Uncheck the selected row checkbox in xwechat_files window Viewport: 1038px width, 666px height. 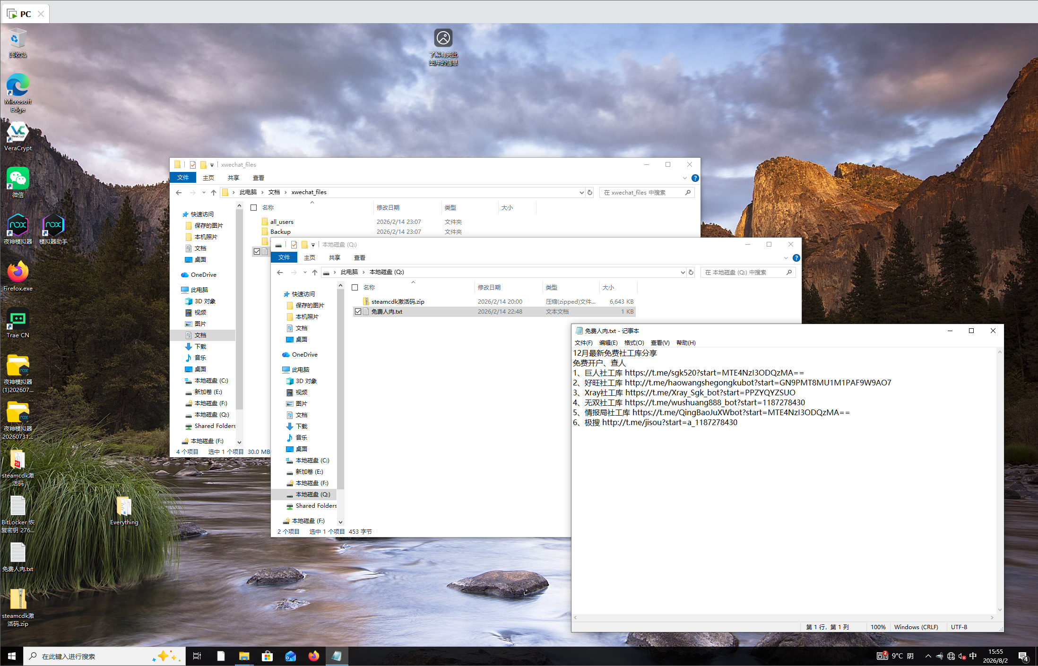pos(257,251)
